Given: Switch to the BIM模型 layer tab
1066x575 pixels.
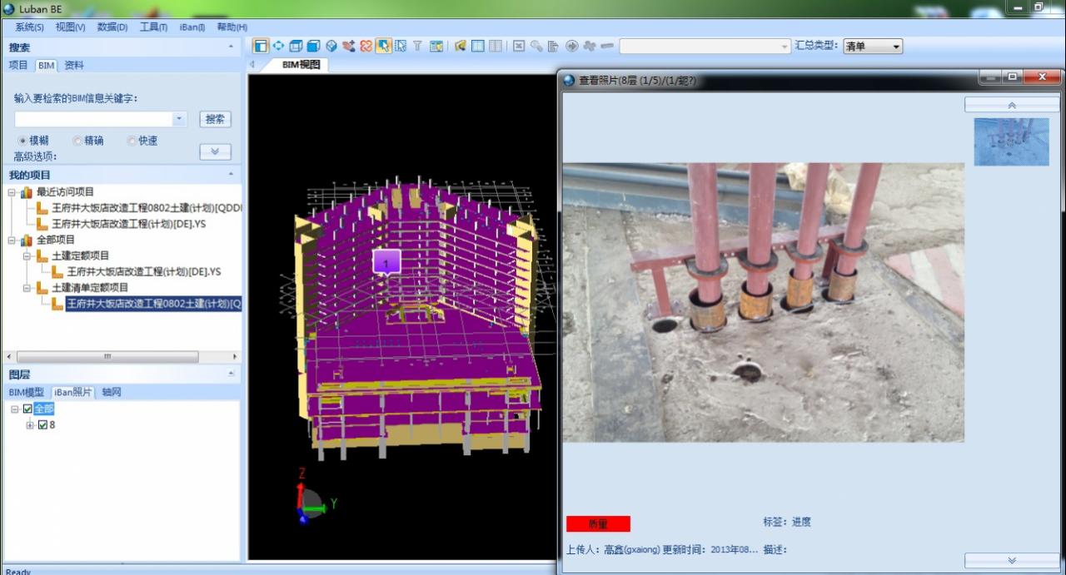Looking at the screenshot, I should click(26, 392).
